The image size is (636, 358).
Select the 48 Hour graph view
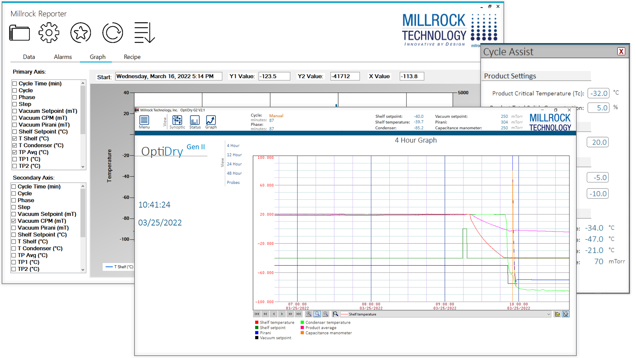(234, 173)
